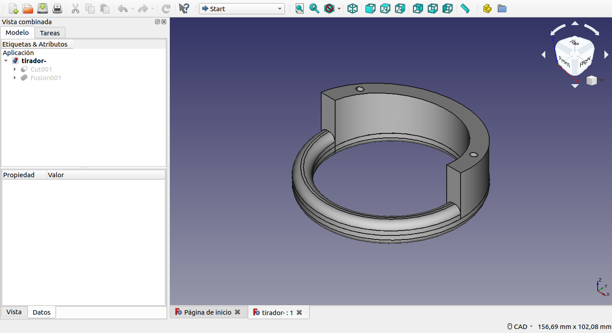This screenshot has width=612, height=333.
Task: Open the Vista properties tab
Action: click(14, 312)
